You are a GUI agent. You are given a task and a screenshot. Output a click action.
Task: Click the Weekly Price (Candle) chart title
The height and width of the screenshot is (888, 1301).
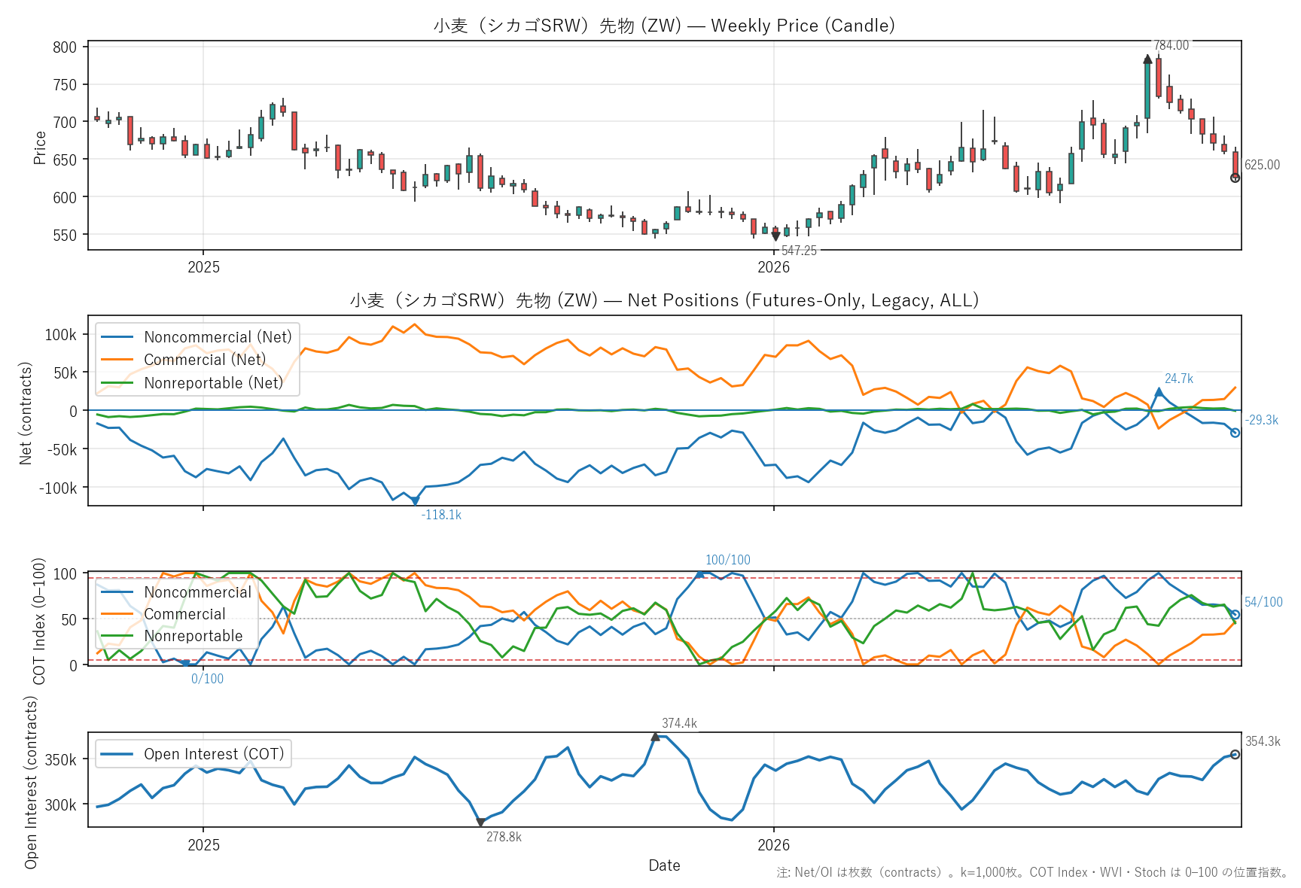664,26
